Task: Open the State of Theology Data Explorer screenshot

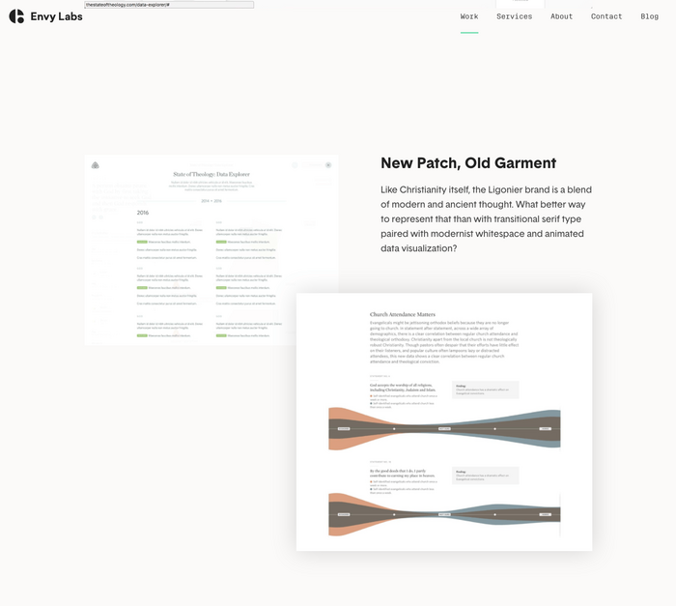Action: point(211,249)
